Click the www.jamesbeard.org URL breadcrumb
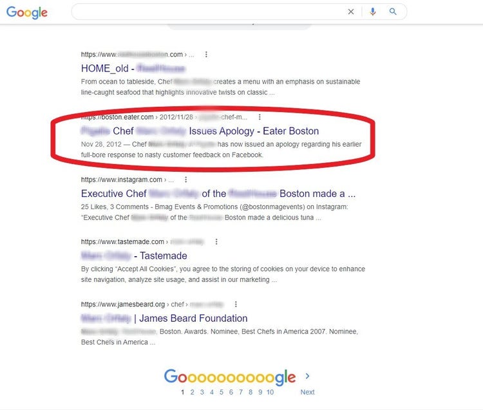The height and width of the screenshot is (410, 483). point(152,304)
